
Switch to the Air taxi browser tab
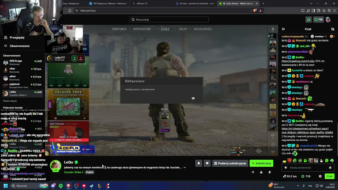point(195,3)
